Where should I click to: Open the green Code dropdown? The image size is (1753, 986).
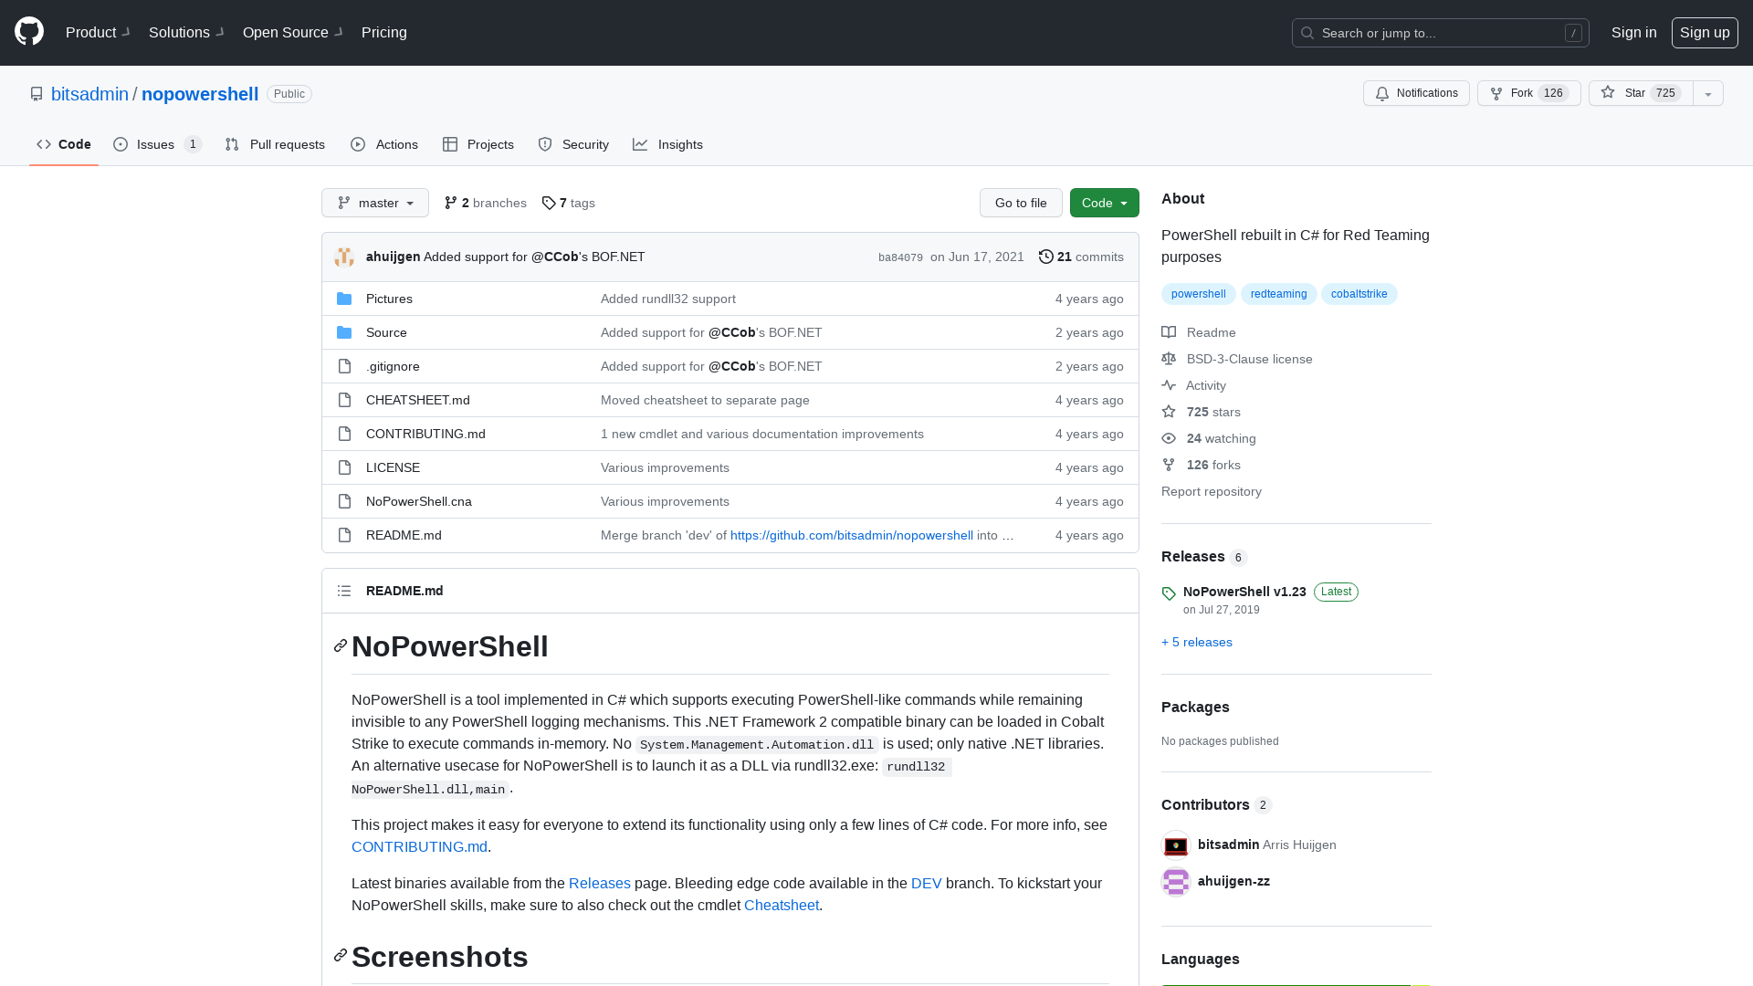pos(1105,203)
